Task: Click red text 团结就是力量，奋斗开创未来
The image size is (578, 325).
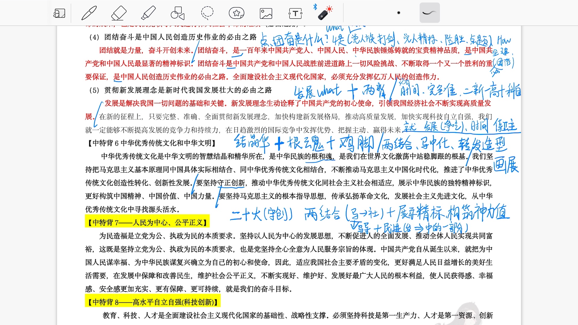Action: coord(145,50)
